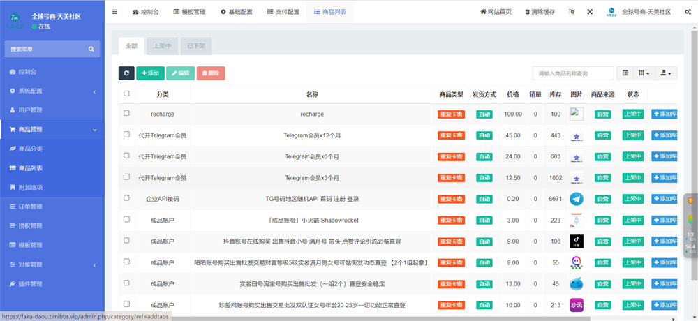Check the checkbox for the recharge row
698x321 pixels.
[126, 113]
